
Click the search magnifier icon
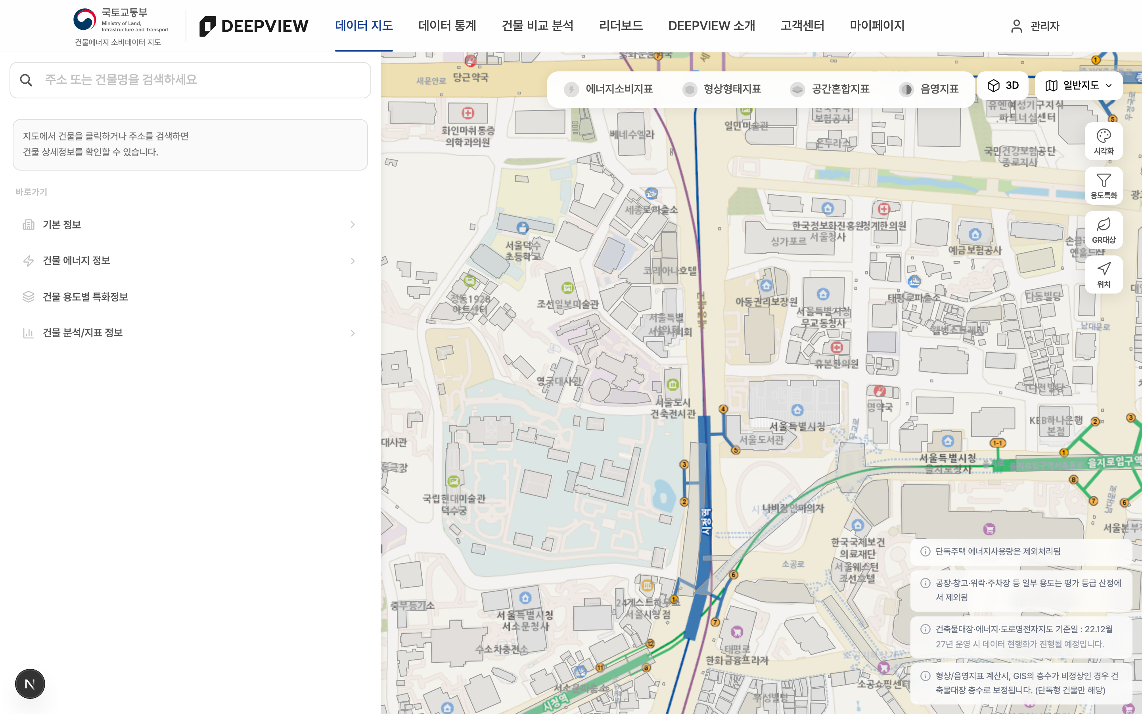pos(27,80)
